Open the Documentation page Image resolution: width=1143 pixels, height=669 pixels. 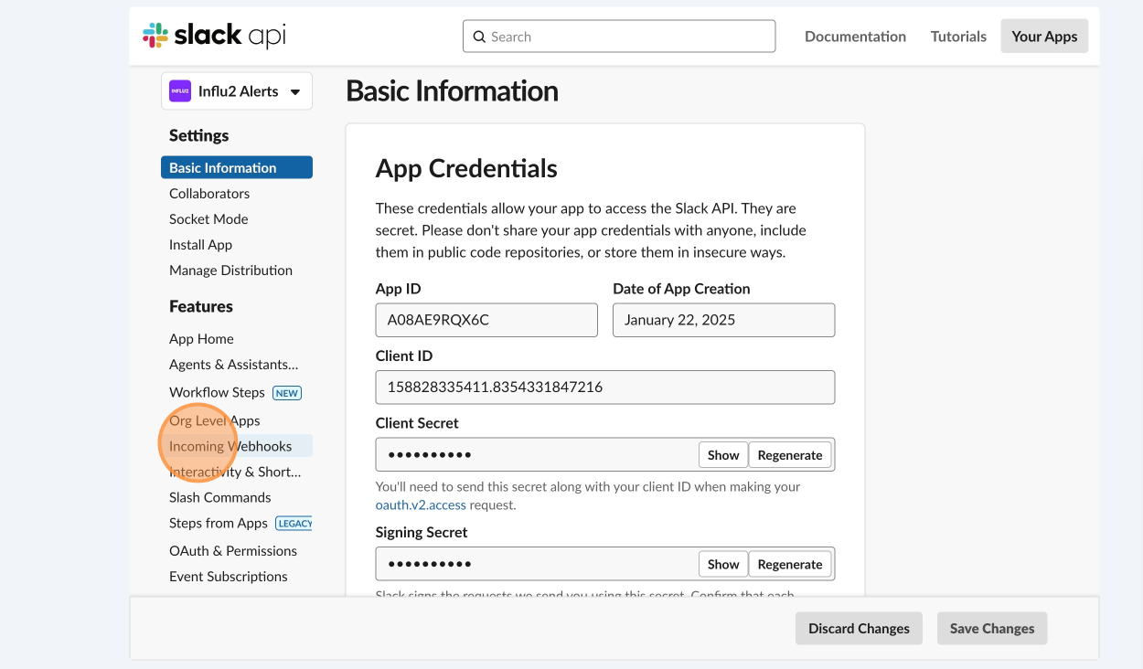coord(855,37)
